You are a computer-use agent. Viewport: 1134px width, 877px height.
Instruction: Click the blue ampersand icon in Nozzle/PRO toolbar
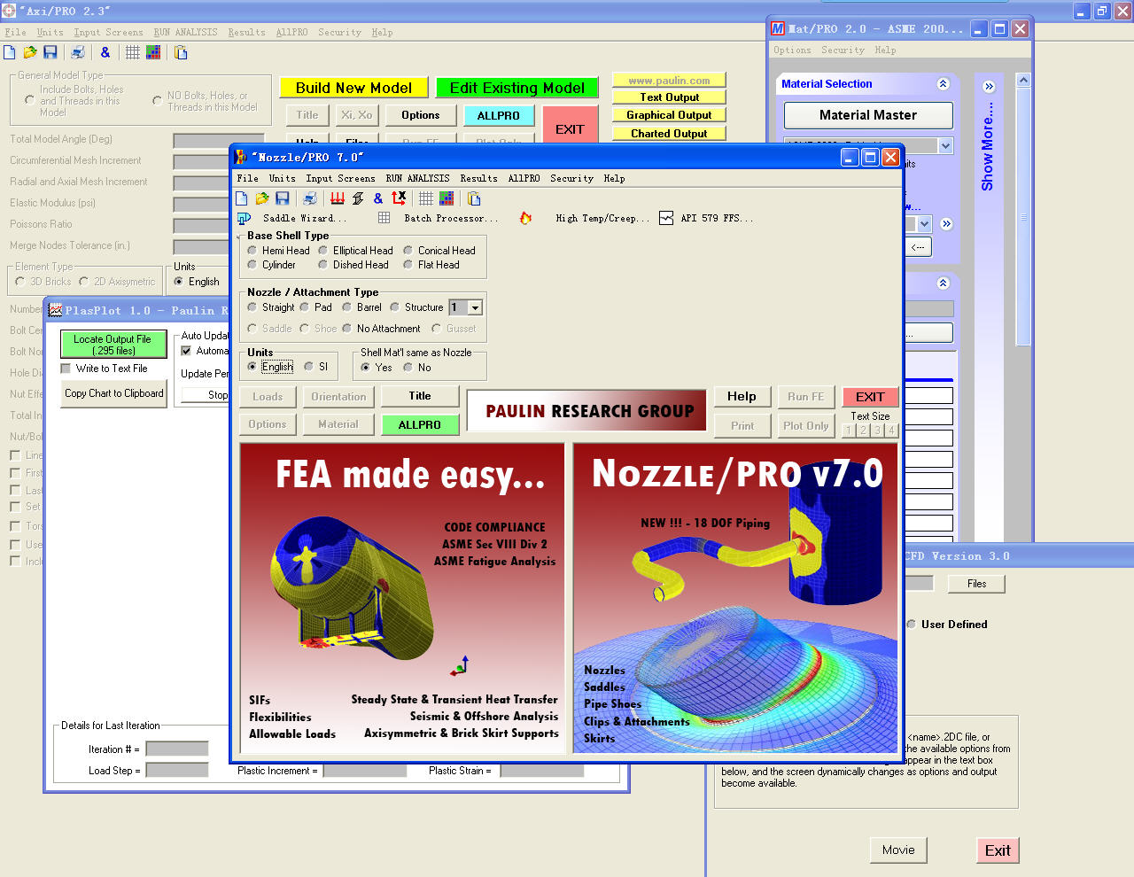click(x=378, y=198)
